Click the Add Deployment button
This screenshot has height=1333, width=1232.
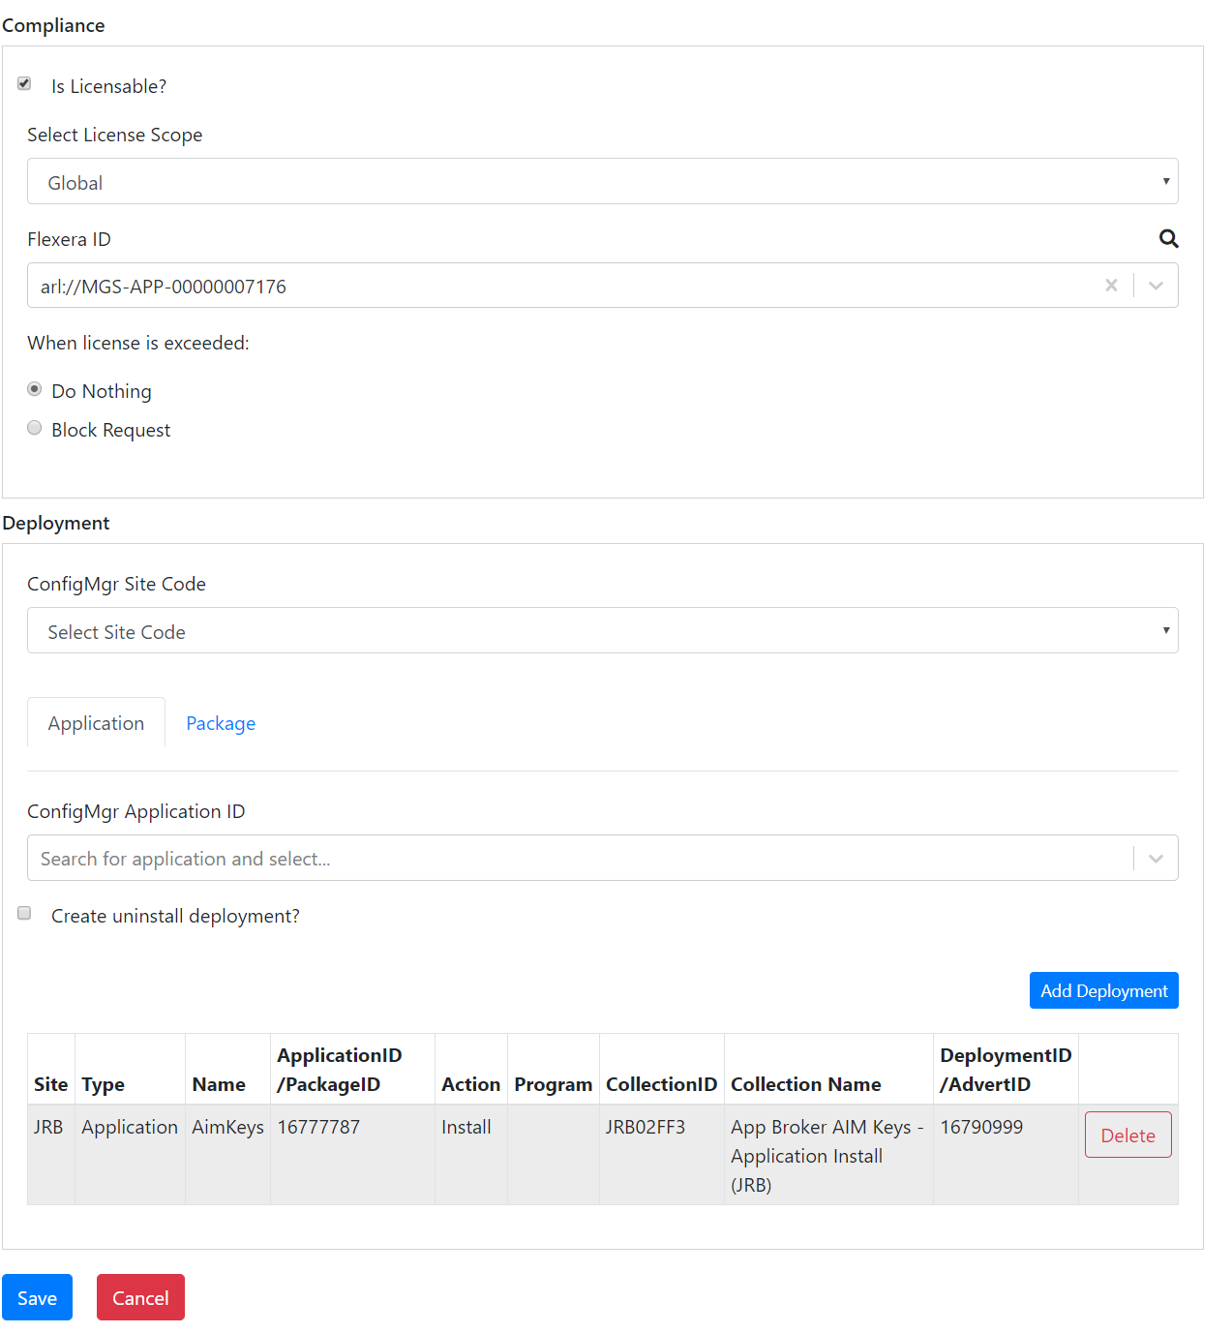pos(1103,990)
